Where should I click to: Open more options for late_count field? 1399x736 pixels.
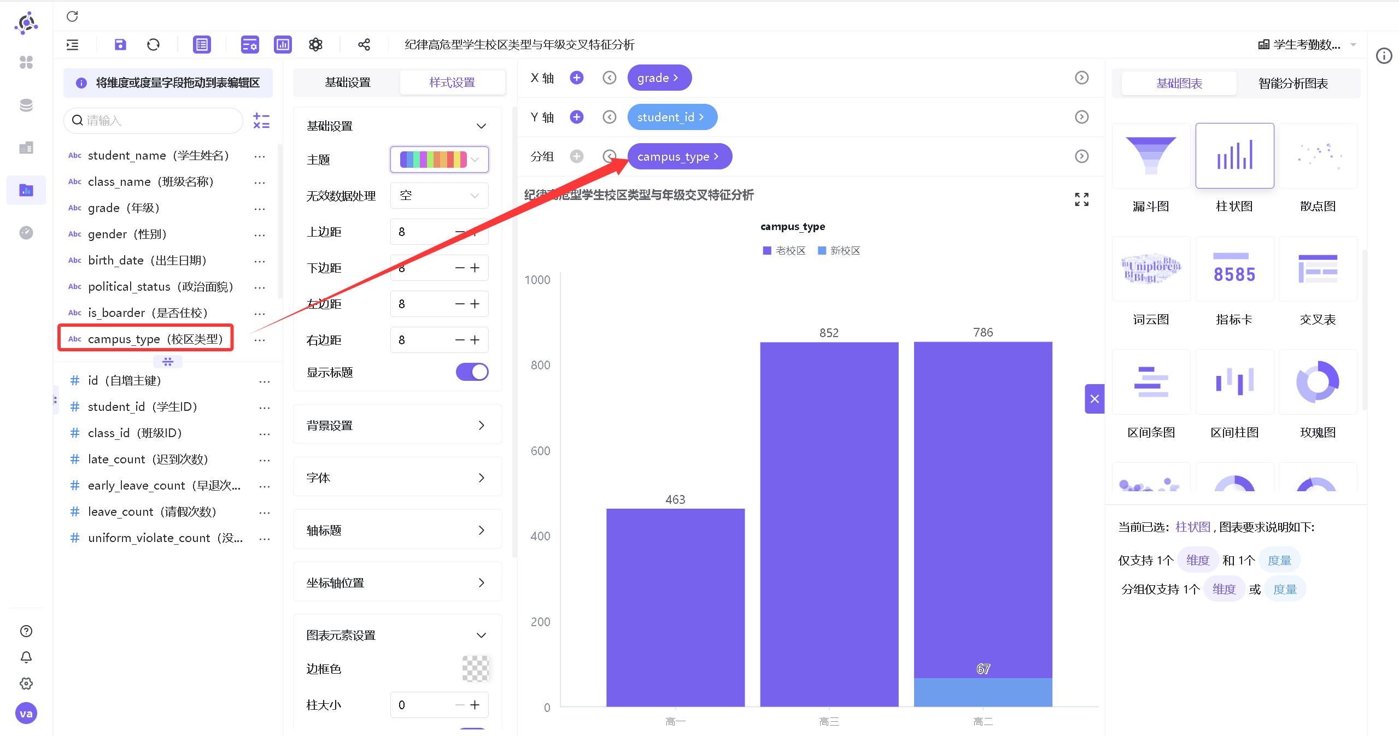(x=265, y=460)
